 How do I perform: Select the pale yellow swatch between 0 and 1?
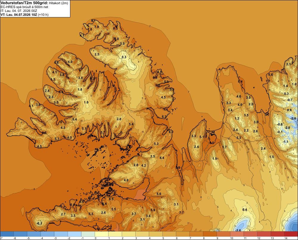pos(102,234)
